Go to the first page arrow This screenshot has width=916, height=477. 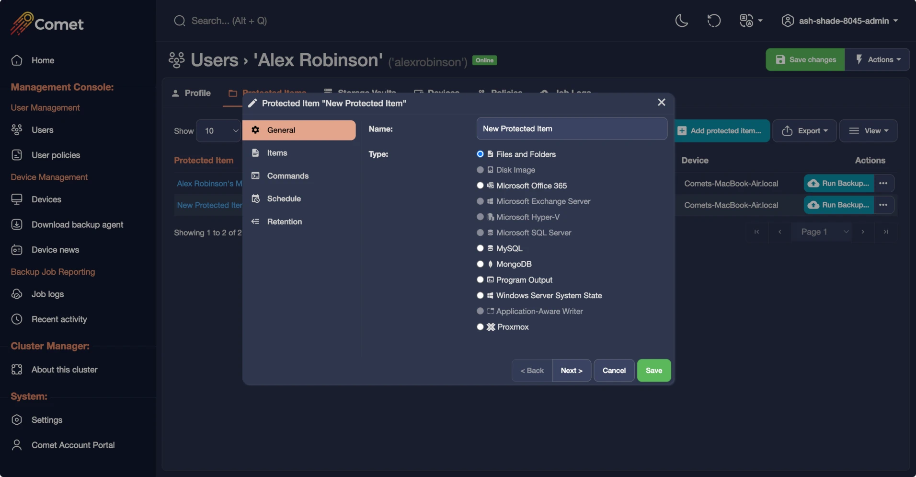coord(757,232)
